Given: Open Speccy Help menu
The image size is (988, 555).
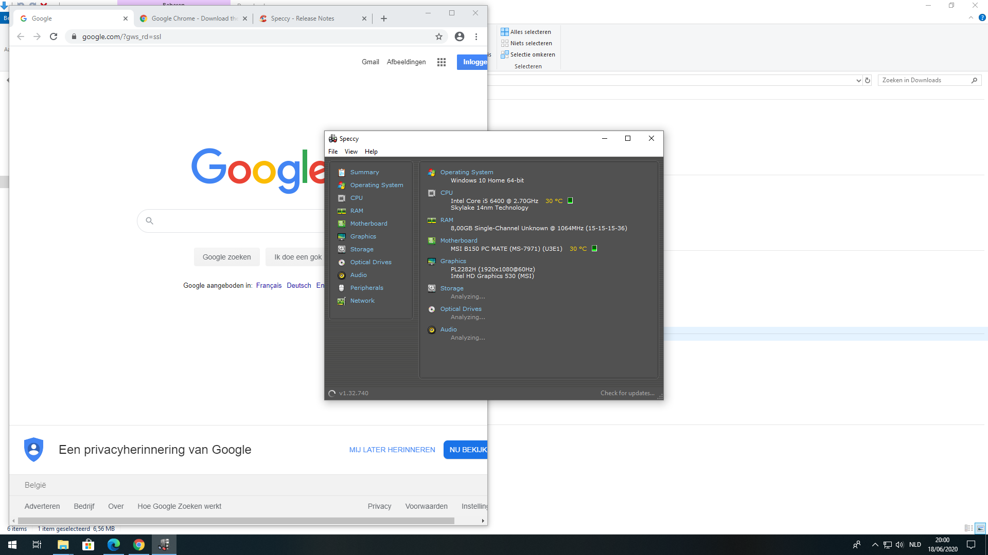Looking at the screenshot, I should [371, 152].
